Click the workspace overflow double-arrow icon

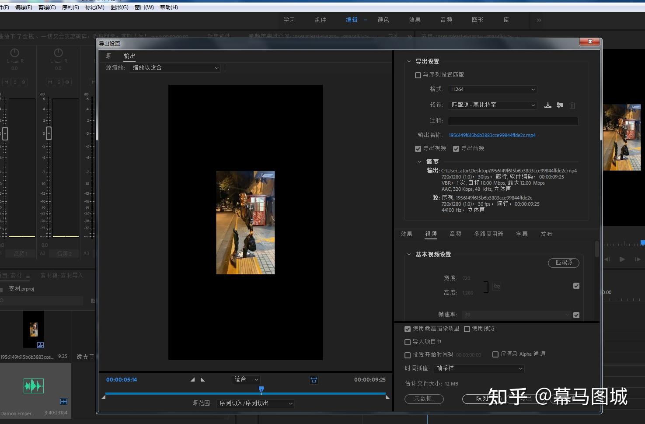539,20
